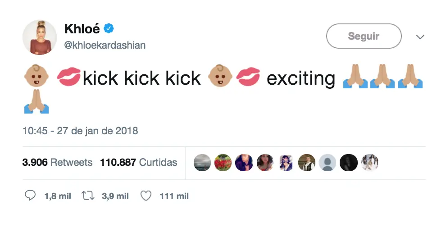
Task: Open the red flowers liker avatar
Action: 223,163
